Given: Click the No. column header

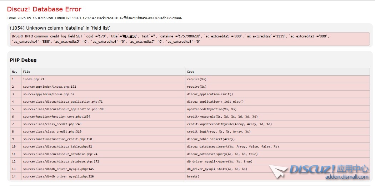Looking at the screenshot, I should (15, 72).
